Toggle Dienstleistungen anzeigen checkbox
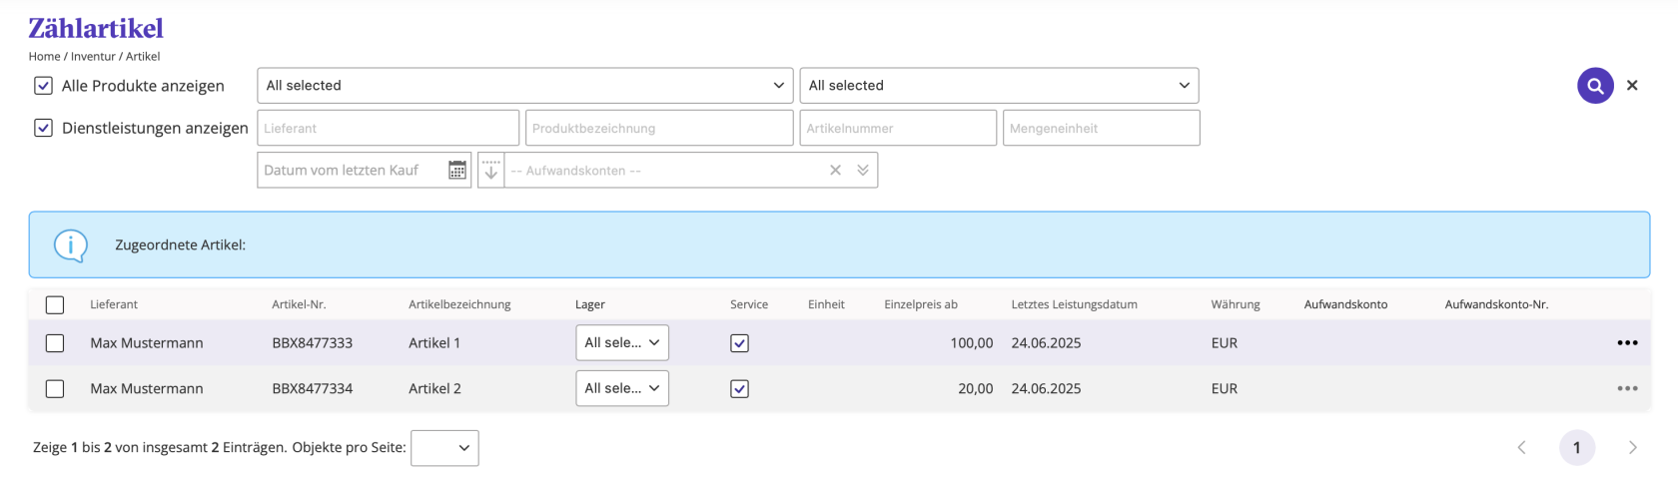This screenshot has width=1678, height=479. coord(44,128)
